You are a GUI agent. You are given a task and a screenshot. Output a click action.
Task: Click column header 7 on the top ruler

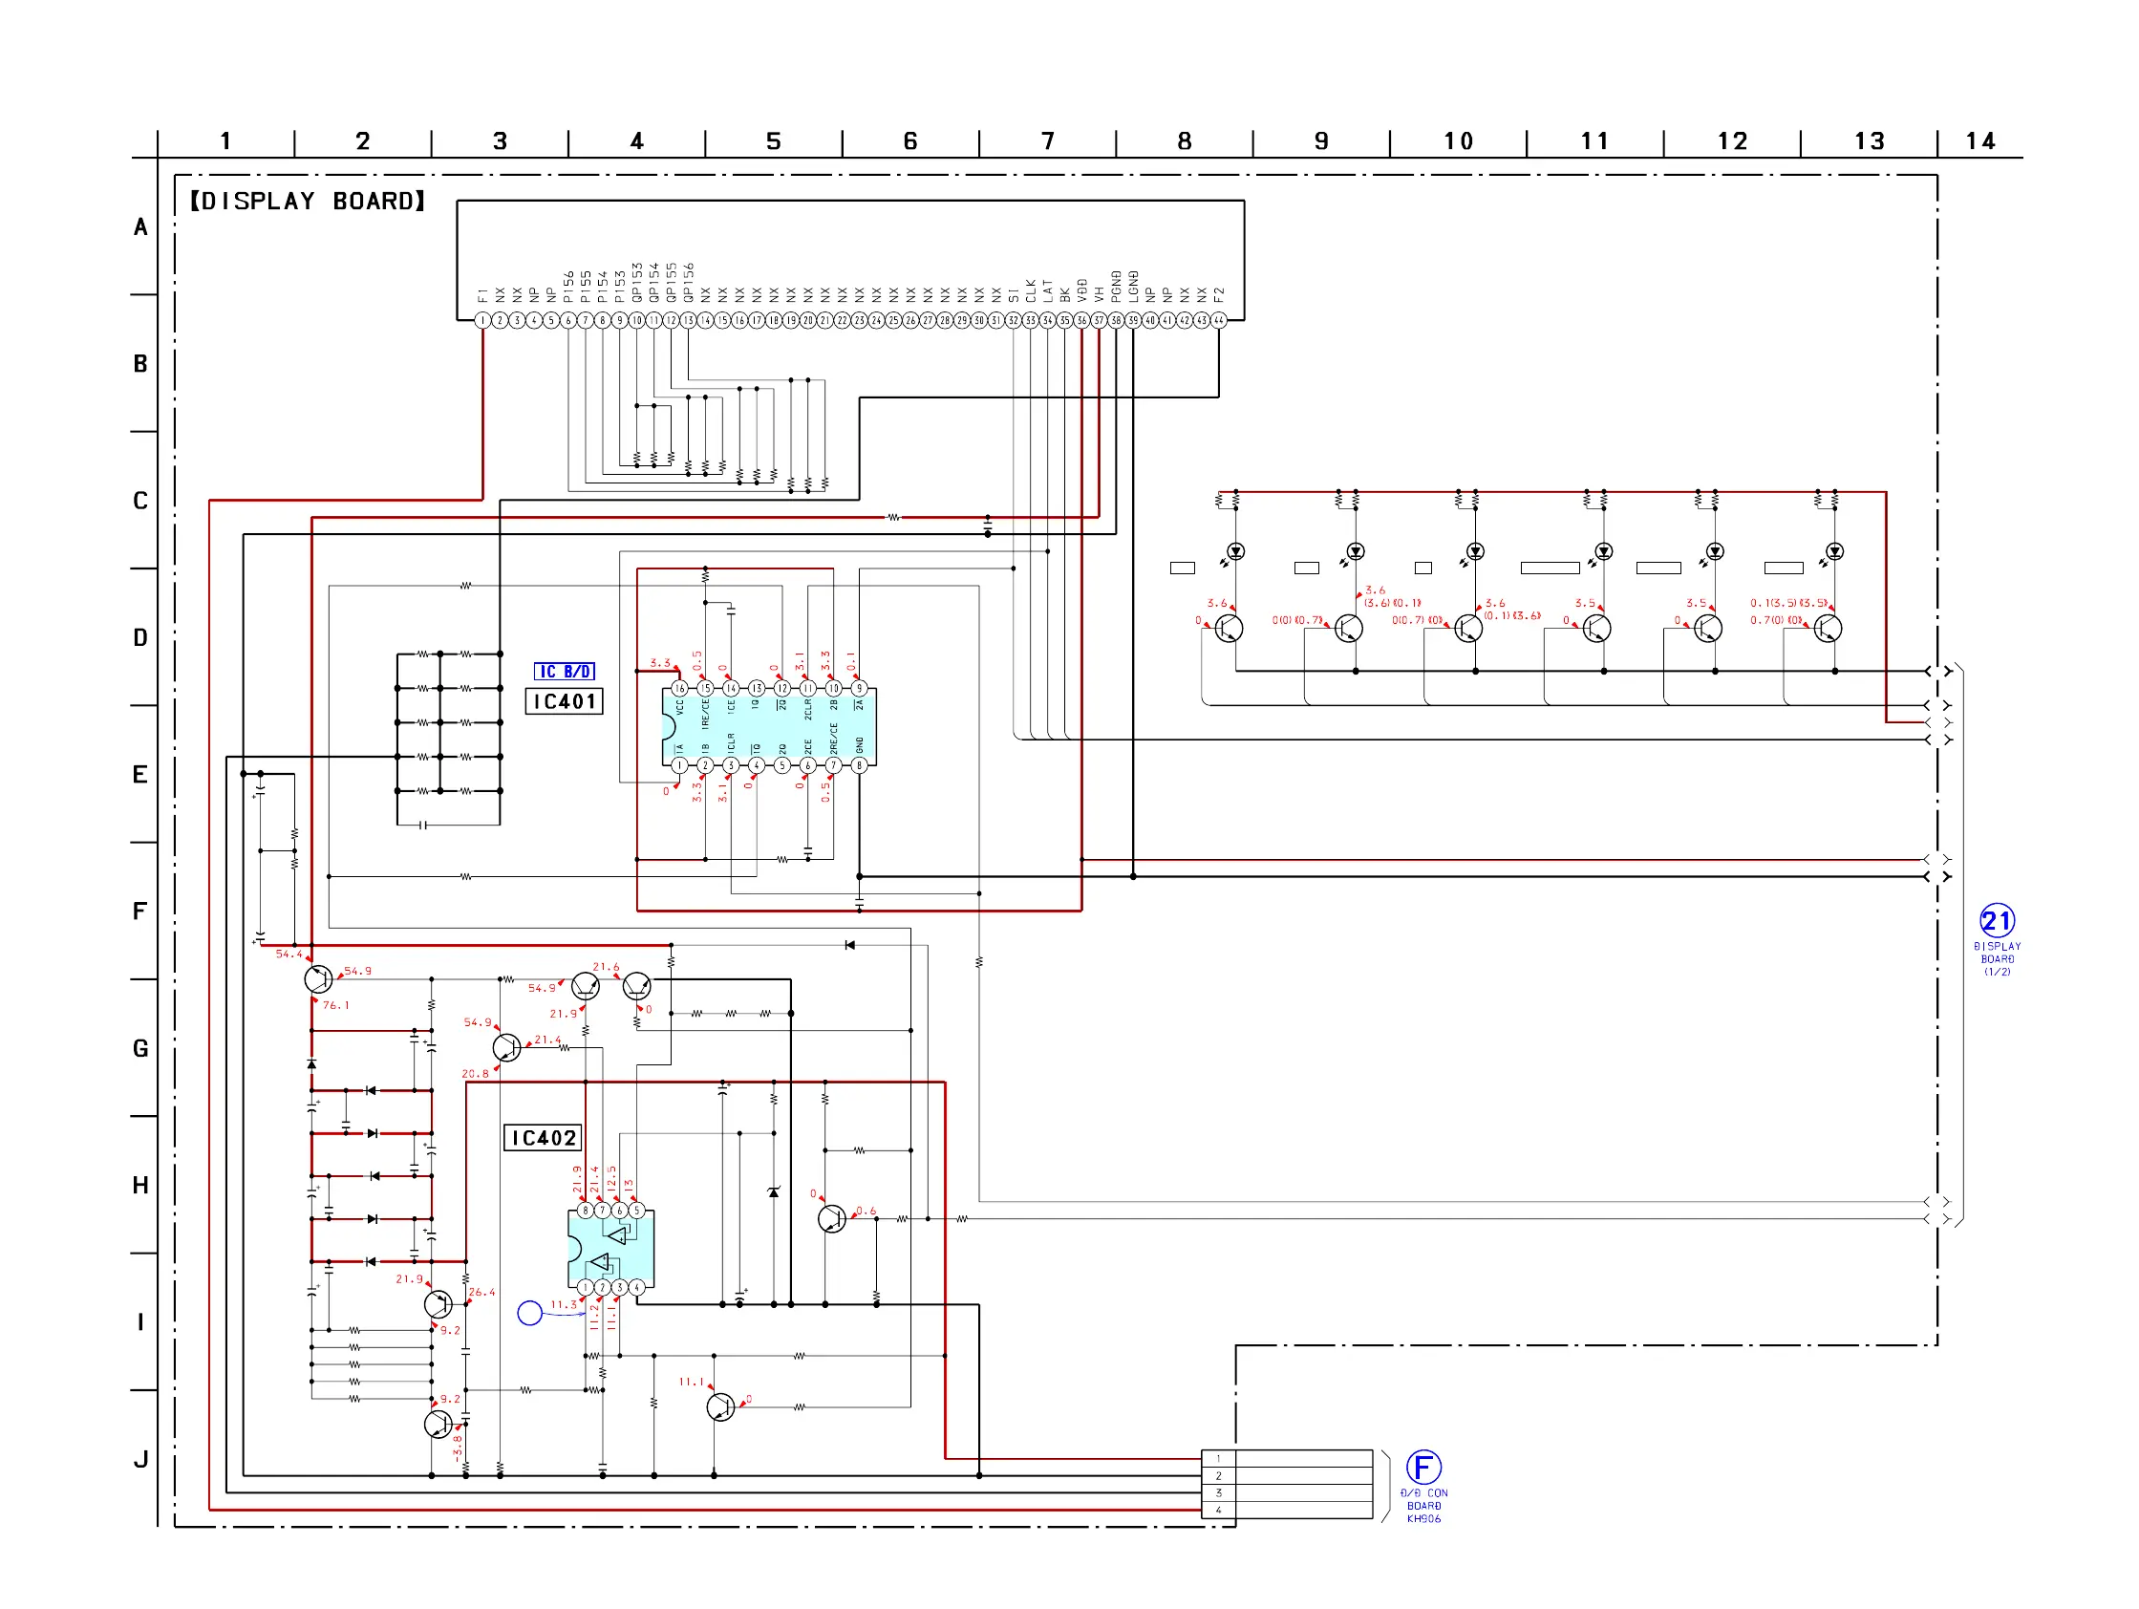click(1047, 141)
